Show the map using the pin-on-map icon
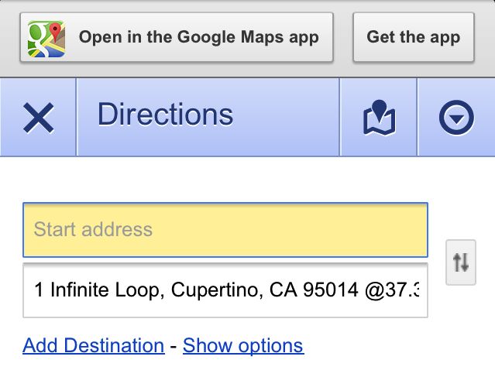 (379, 118)
